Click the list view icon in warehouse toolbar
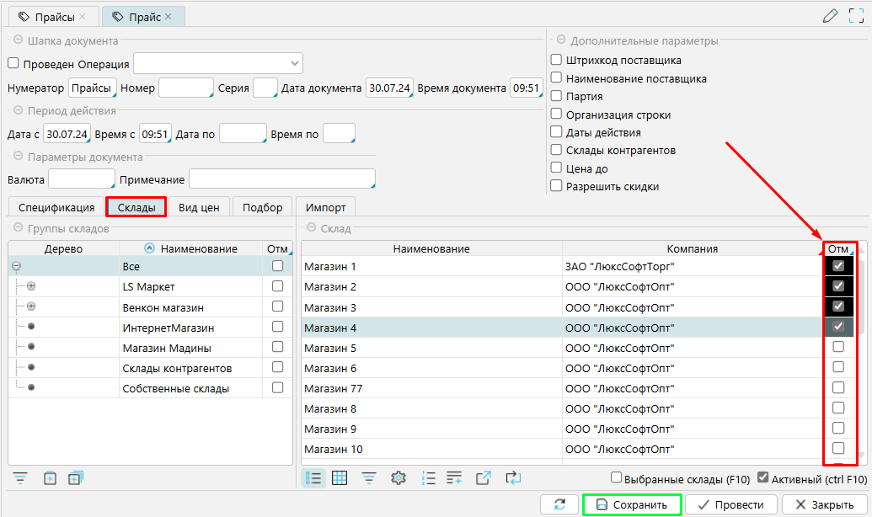The width and height of the screenshot is (872, 517). click(x=313, y=477)
